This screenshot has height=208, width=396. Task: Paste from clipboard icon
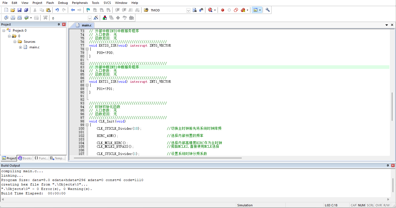48,10
